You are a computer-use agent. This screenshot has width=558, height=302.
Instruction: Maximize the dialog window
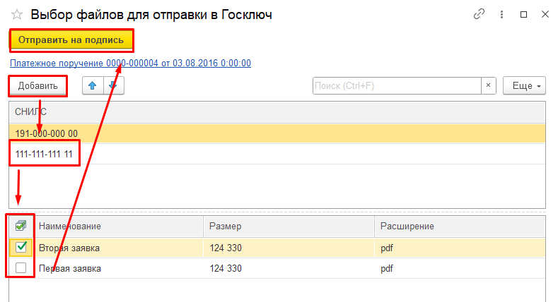[523, 15]
